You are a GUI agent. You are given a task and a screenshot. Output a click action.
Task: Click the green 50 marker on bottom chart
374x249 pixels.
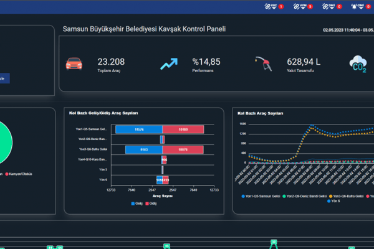pyautogui.click(x=274, y=242)
